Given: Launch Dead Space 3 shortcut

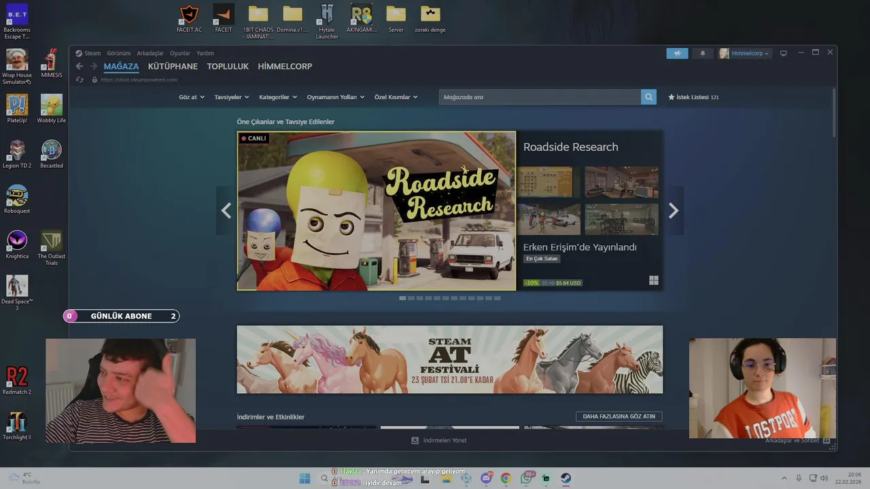Looking at the screenshot, I should point(17,293).
